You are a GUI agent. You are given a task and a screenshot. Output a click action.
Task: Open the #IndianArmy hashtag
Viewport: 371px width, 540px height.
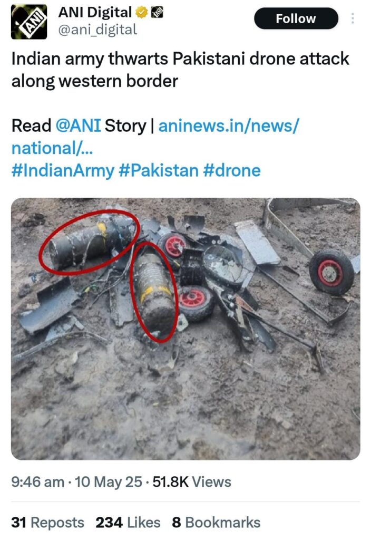(x=63, y=171)
